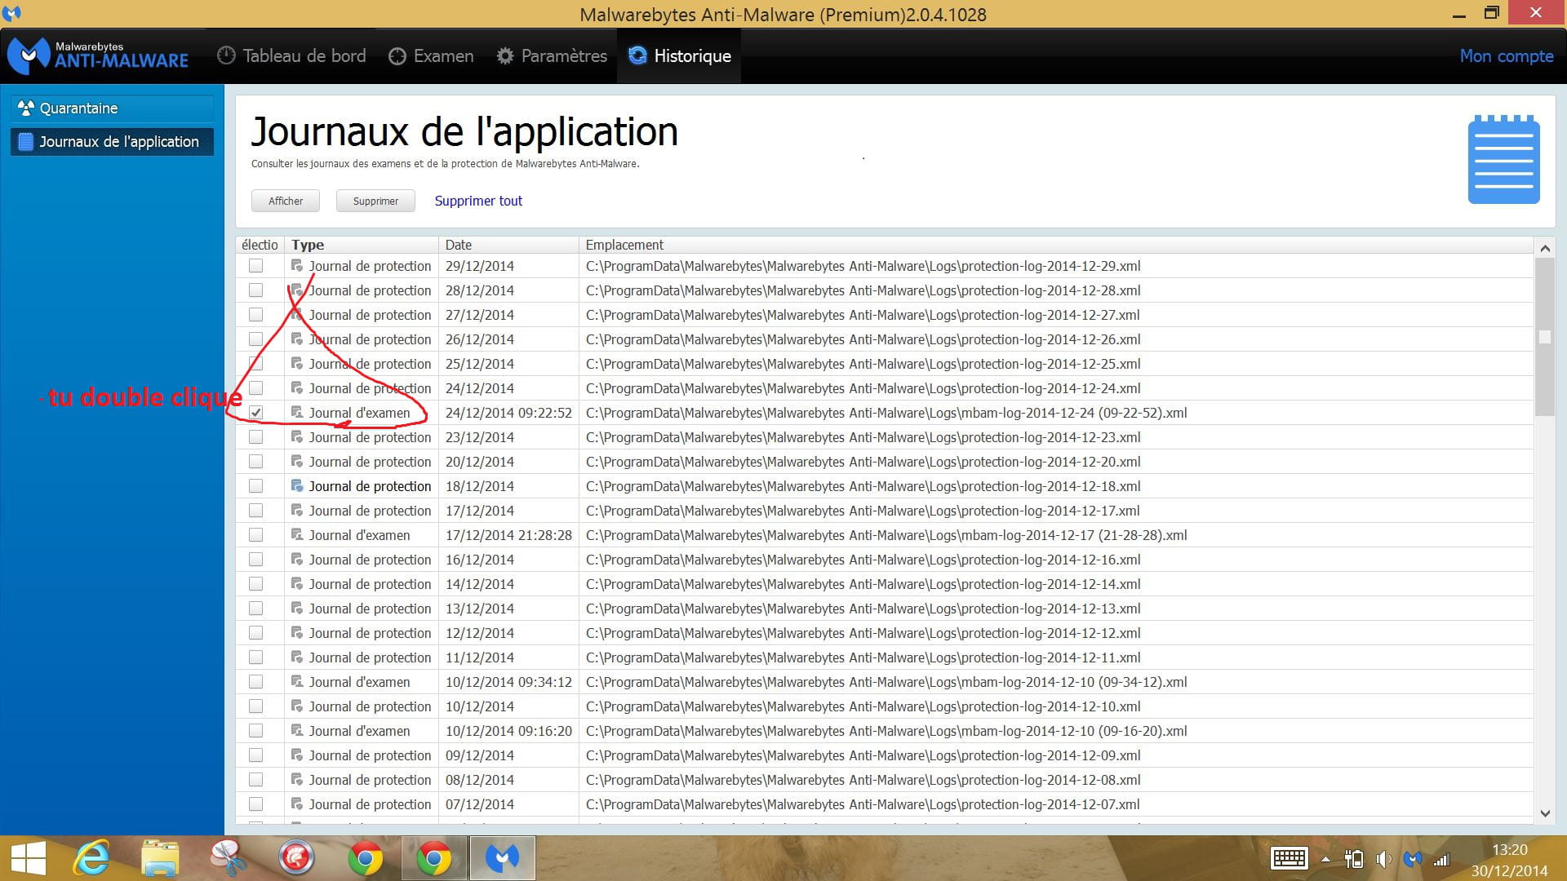Show hidden system tray icons arrow
Image resolution: width=1567 pixels, height=881 pixels.
[x=1325, y=859]
